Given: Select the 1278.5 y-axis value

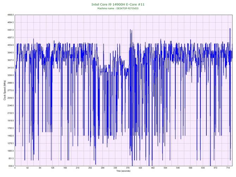Looking at the screenshot, I should pyautogui.click(x=11, y=143).
